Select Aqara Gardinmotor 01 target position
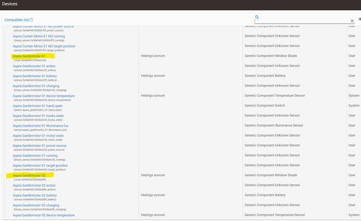Viewport: 361px width, 221px height. click(x=40, y=165)
